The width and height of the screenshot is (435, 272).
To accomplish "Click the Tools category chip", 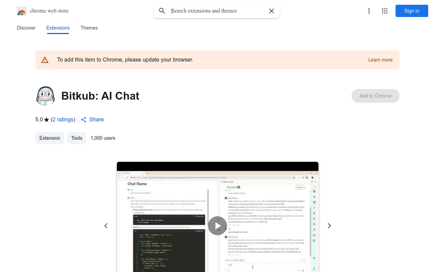I will pyautogui.click(x=77, y=138).
